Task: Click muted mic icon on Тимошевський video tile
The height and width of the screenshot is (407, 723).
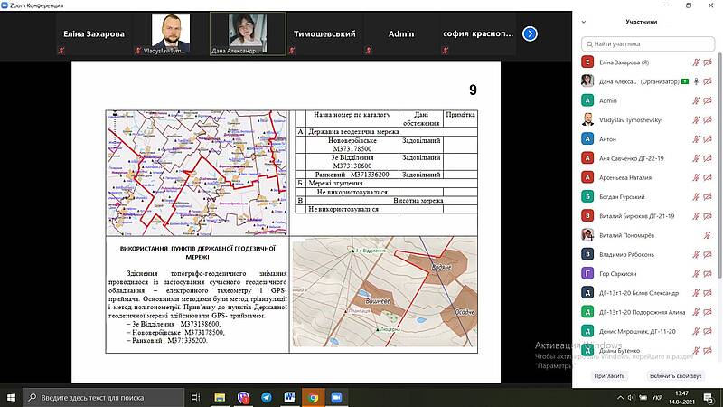Action: [x=292, y=51]
